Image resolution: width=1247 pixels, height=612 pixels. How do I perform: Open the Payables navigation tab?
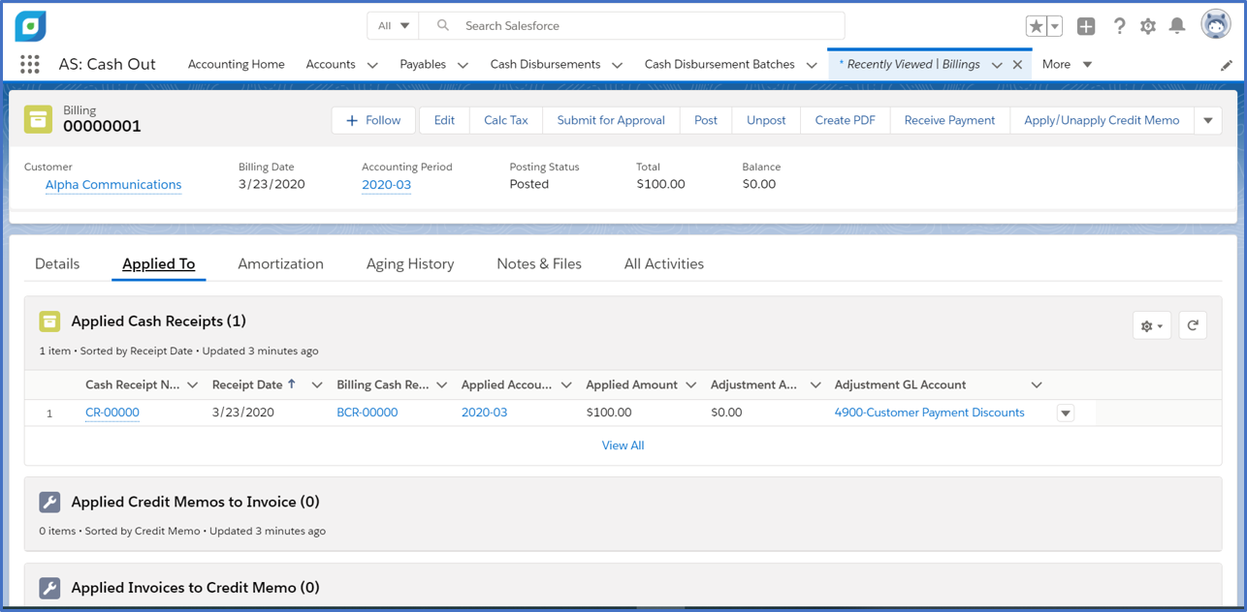tap(423, 64)
